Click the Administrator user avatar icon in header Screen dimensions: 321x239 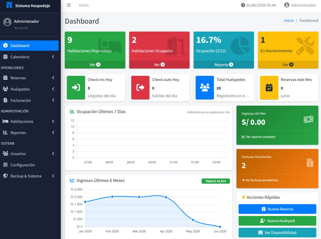click(x=287, y=5)
